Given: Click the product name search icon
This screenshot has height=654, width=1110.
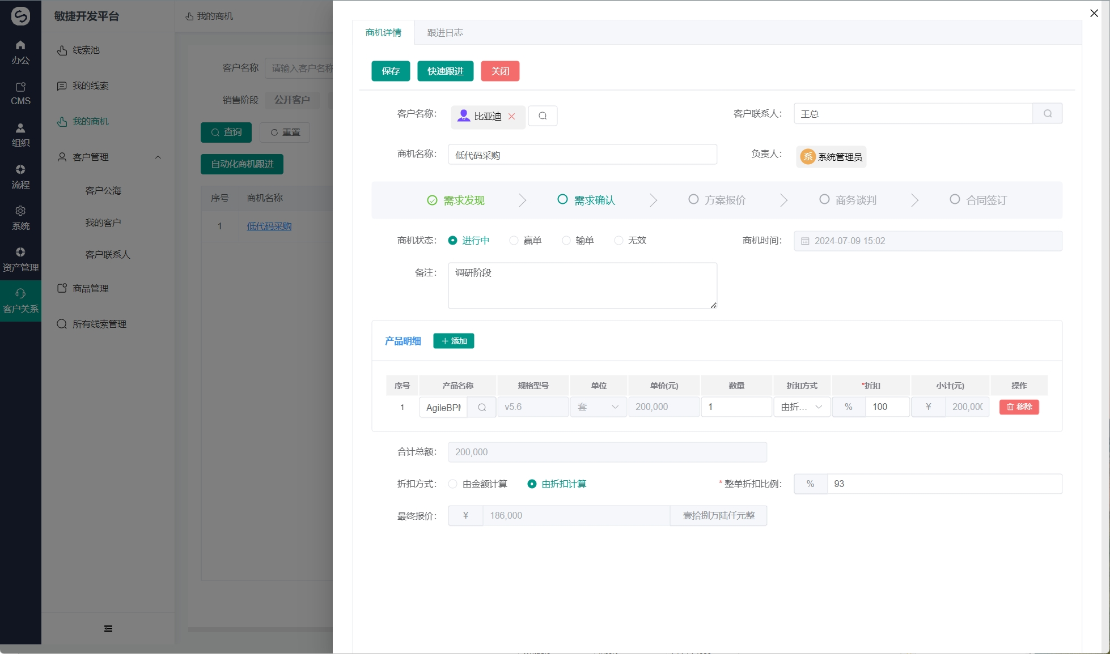Looking at the screenshot, I should click(x=481, y=407).
